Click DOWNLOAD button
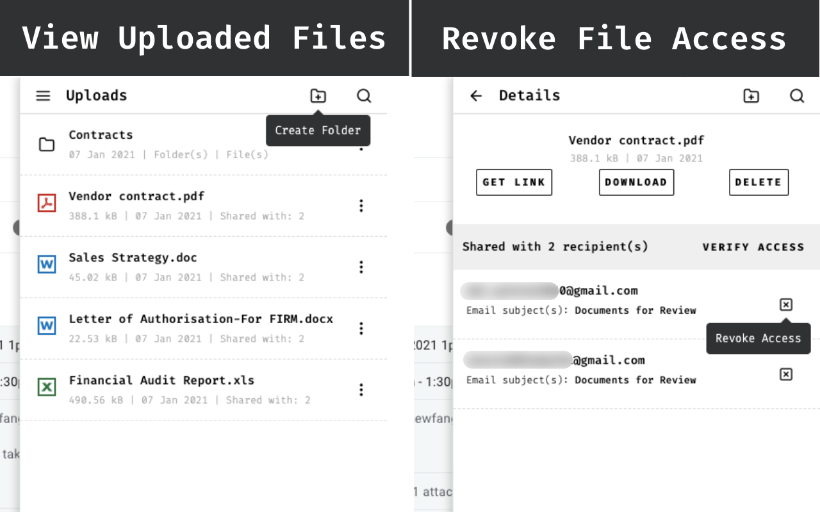 (x=636, y=182)
